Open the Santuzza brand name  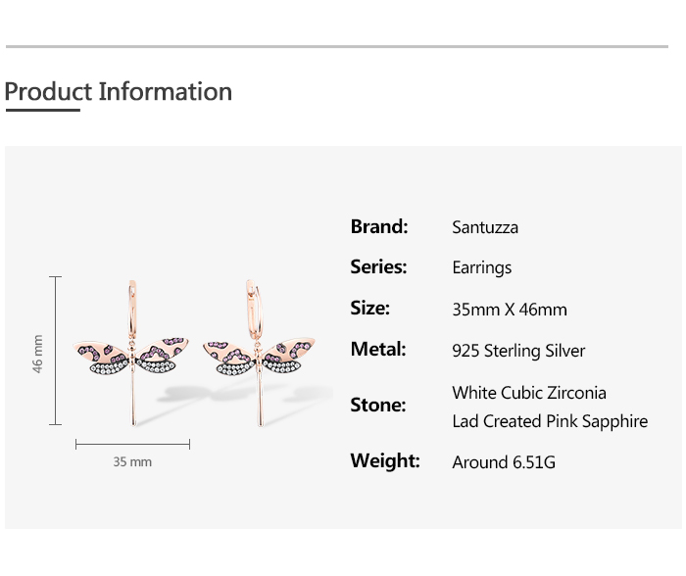pyautogui.click(x=485, y=227)
